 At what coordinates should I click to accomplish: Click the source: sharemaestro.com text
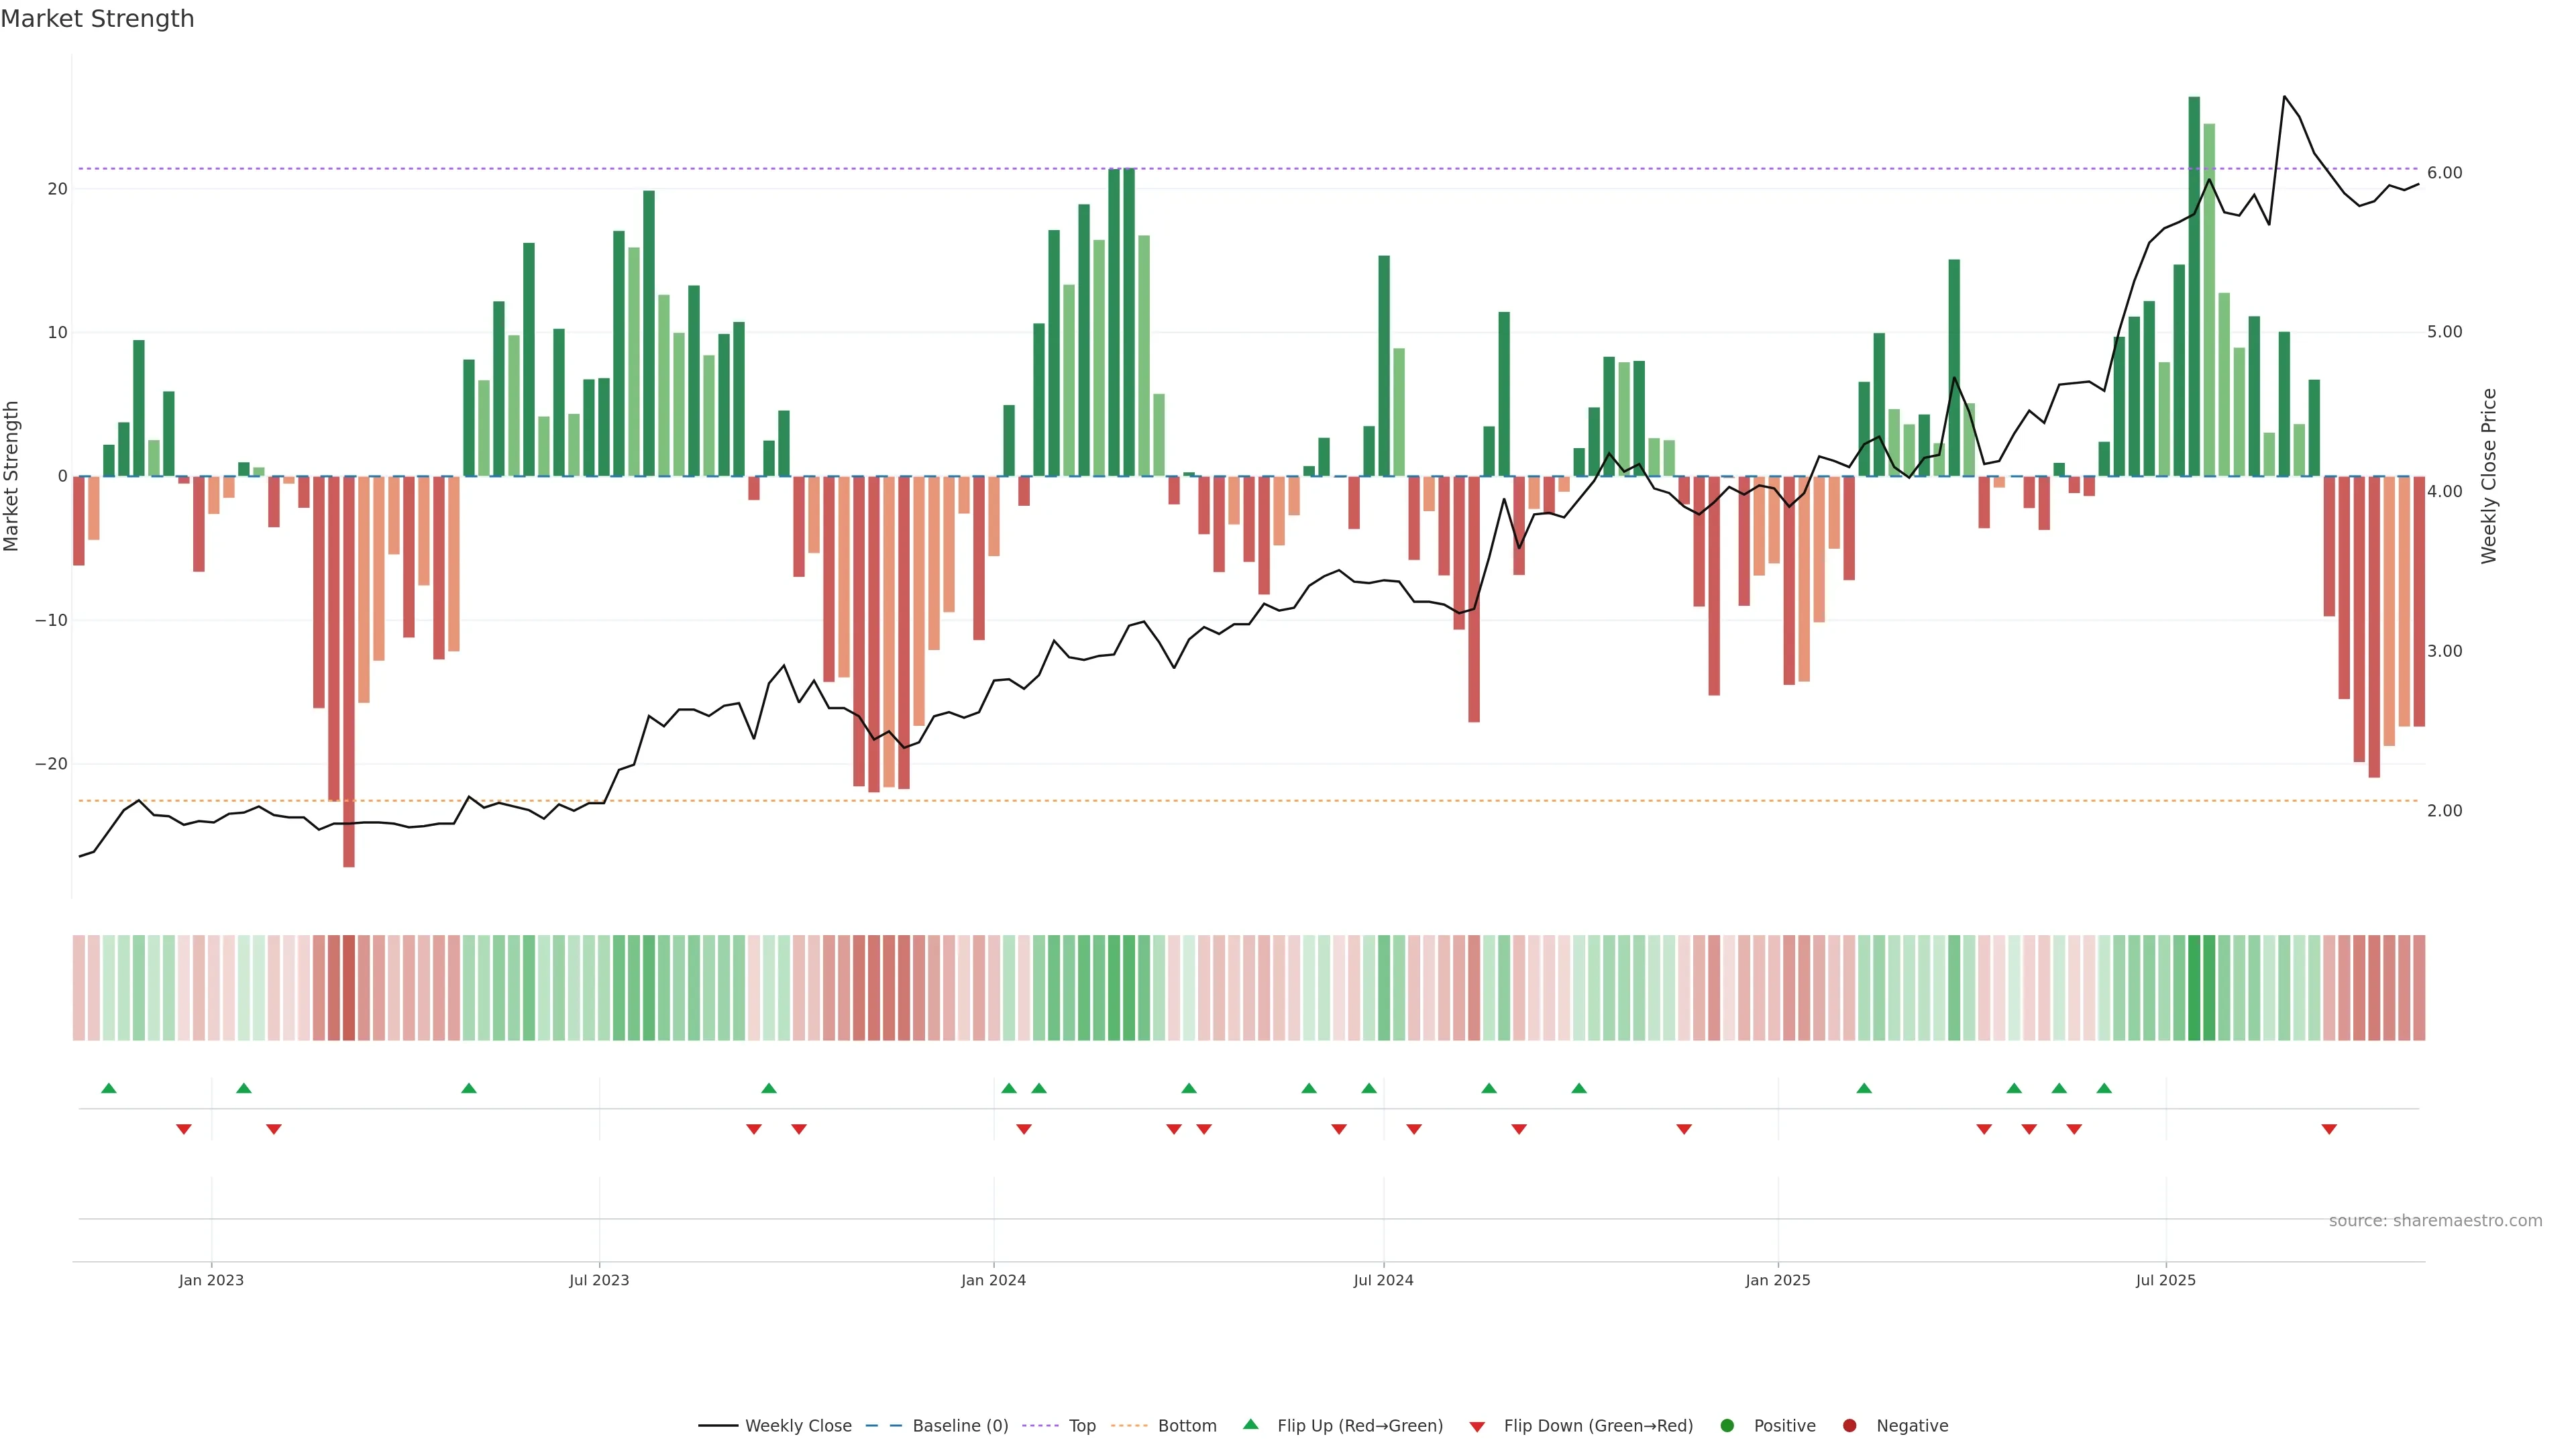(x=2435, y=1220)
